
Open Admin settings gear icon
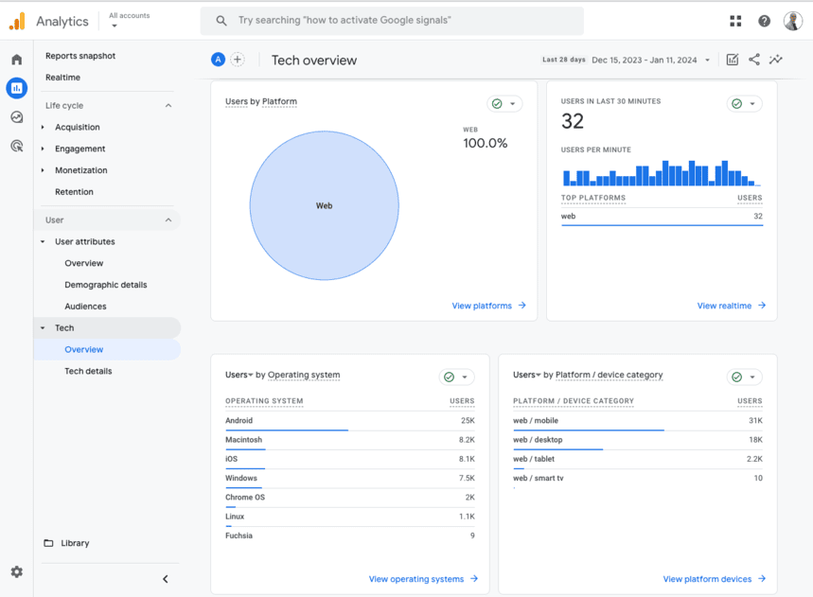(17, 571)
